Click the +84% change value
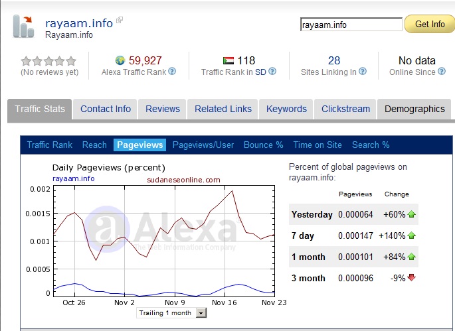Viewport: 455px width, 331px height. (395, 257)
